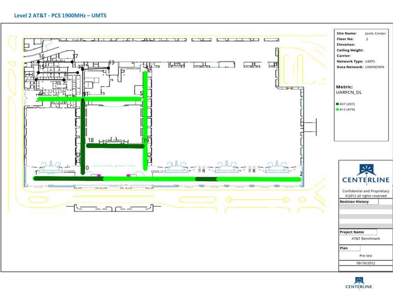The height and width of the screenshot is (295, 393).
Task: Select the page title Level 2 AT&T - PCS 1900MHz – UMTS
Action: (60, 15)
